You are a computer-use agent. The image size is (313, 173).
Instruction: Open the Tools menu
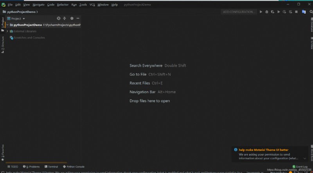point(83,5)
